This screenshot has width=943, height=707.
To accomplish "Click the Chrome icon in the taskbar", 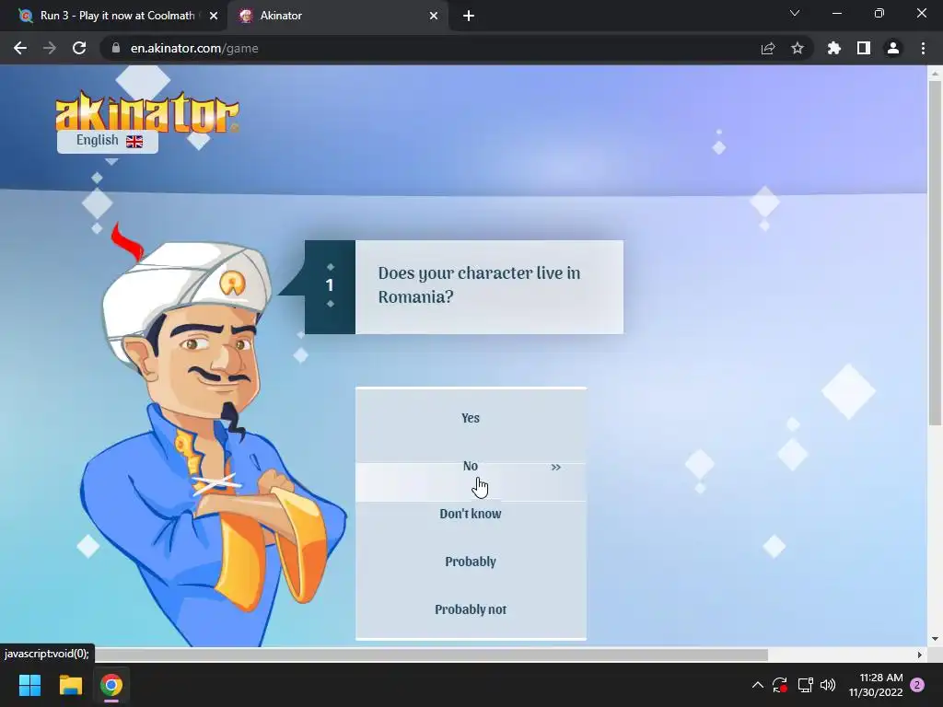I will pyautogui.click(x=111, y=685).
